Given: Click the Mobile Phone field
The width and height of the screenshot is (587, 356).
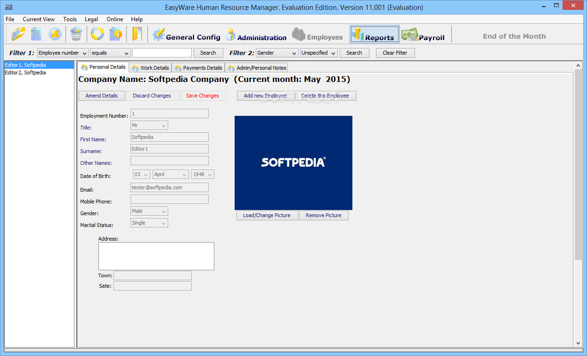Looking at the screenshot, I should pyautogui.click(x=170, y=199).
